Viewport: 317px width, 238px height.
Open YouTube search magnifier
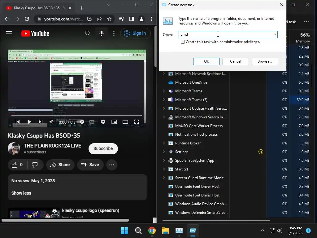click(x=88, y=33)
